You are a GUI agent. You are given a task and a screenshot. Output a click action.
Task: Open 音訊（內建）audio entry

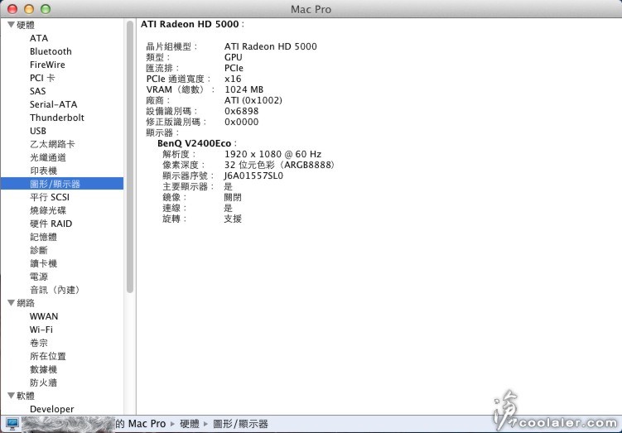pyautogui.click(x=55, y=291)
